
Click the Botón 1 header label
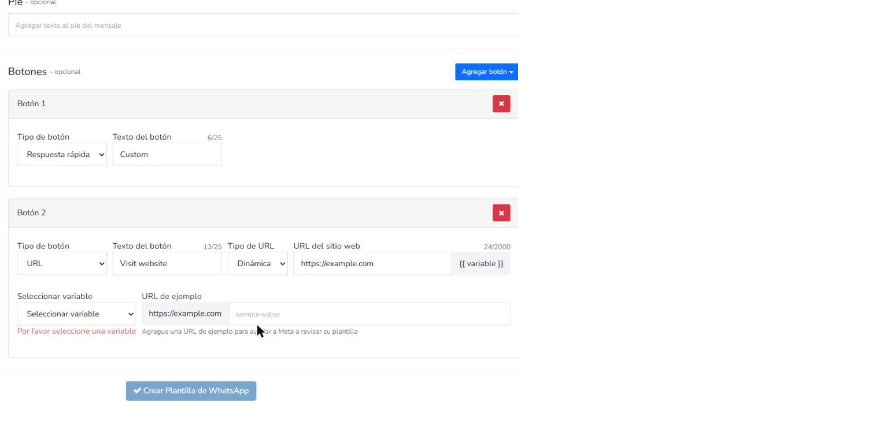point(31,103)
